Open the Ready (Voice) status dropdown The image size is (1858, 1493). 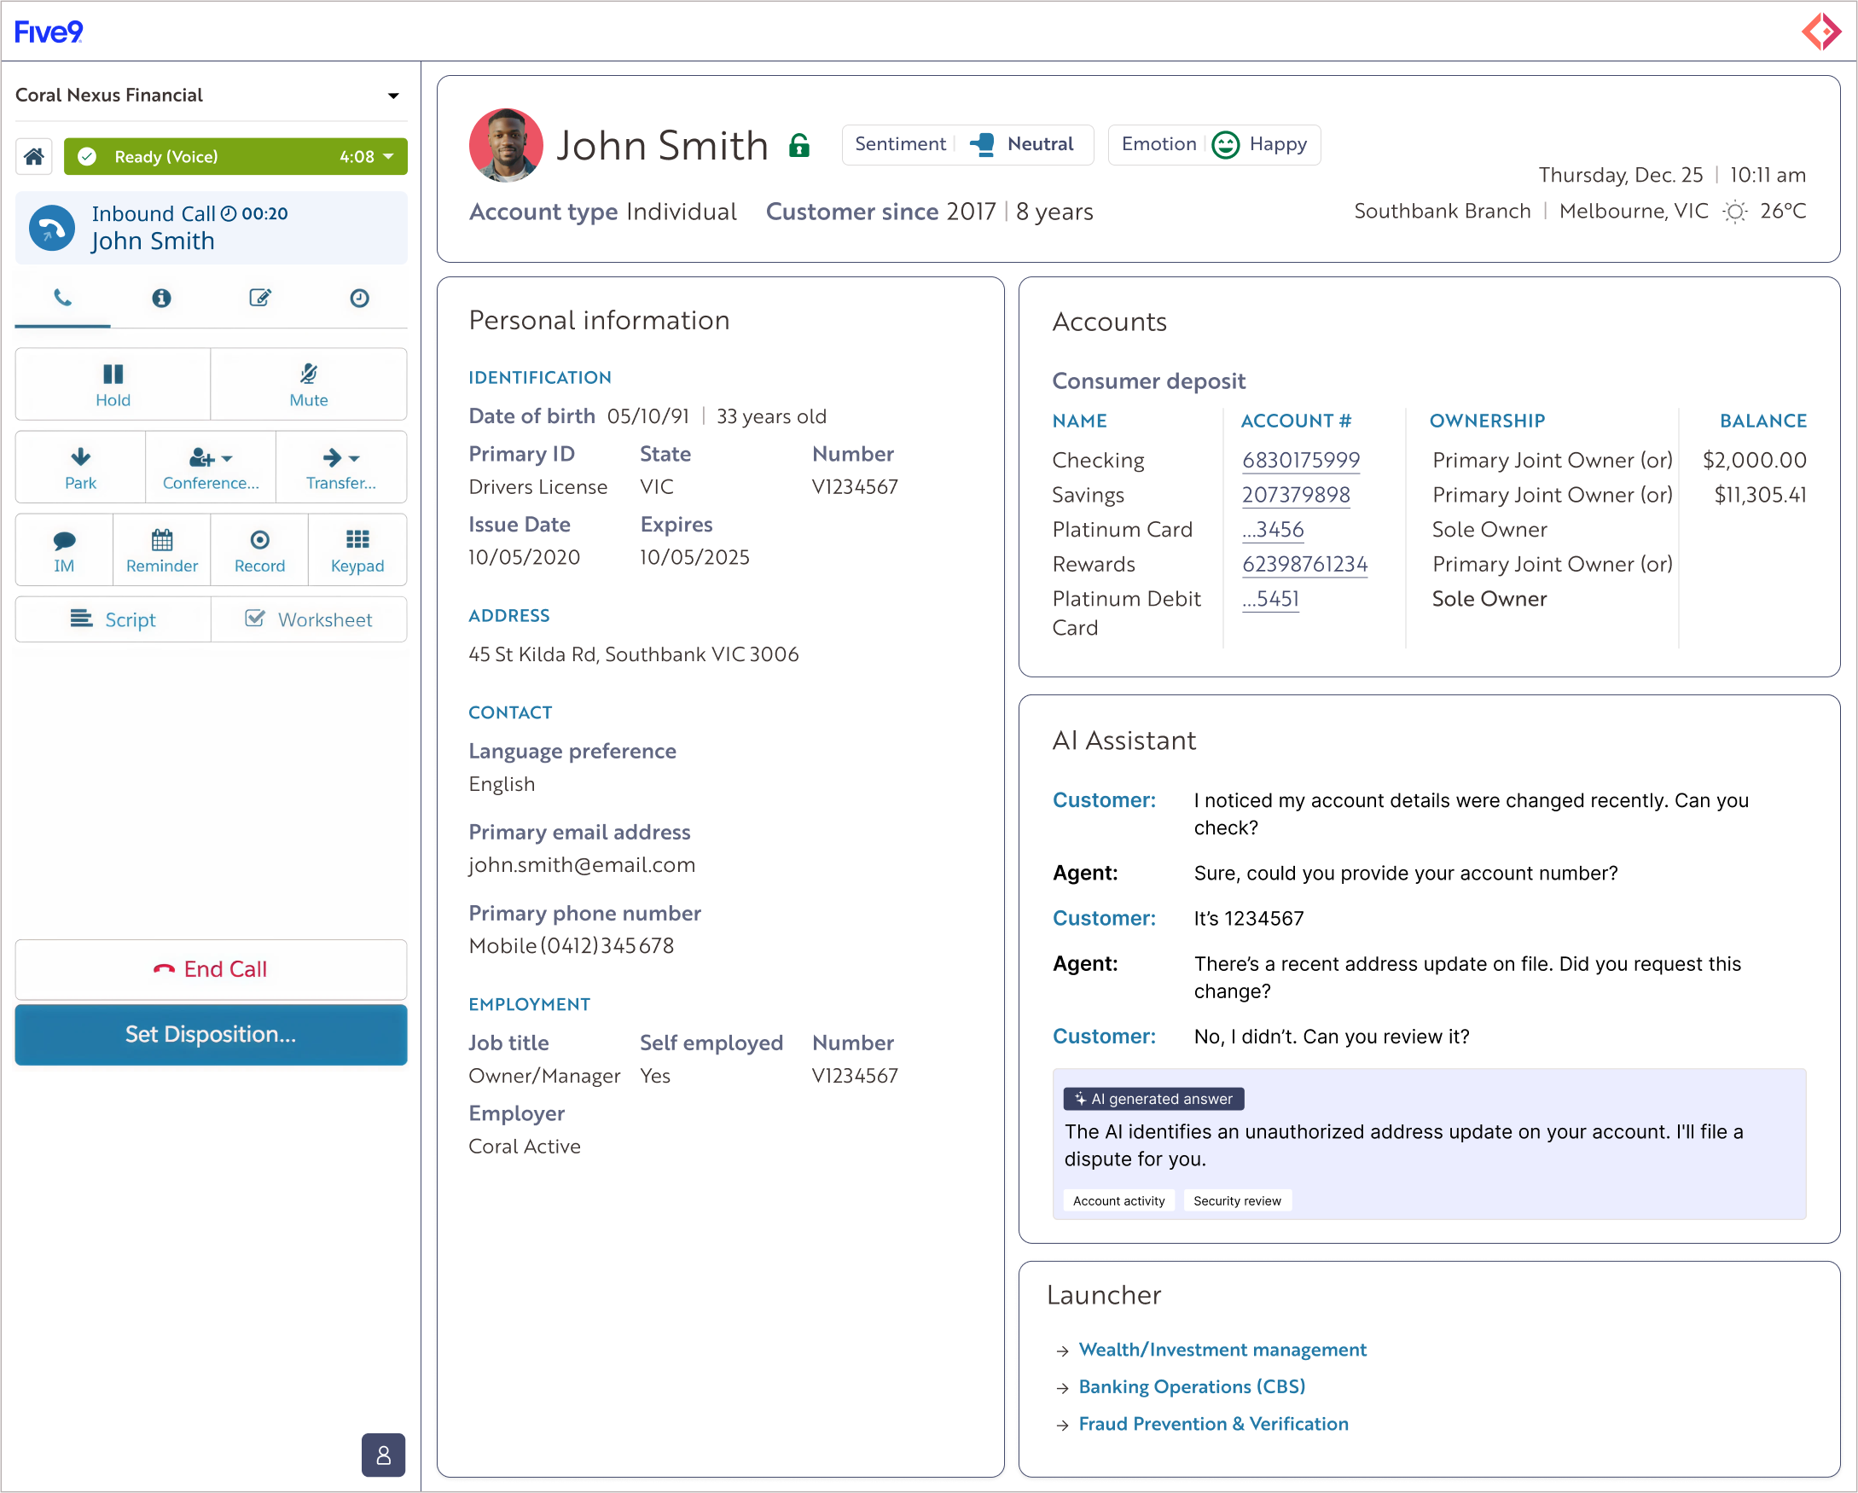tap(389, 157)
